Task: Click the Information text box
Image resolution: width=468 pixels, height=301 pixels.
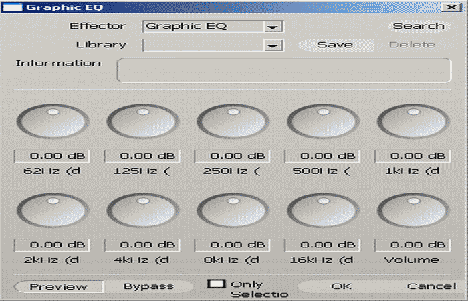Action: point(284,70)
